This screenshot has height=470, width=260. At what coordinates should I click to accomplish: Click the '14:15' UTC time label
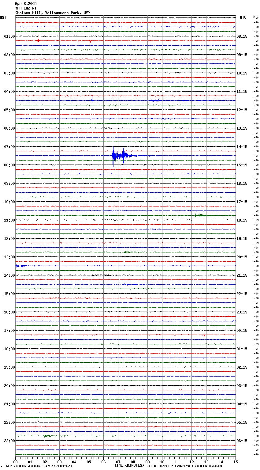(242, 147)
